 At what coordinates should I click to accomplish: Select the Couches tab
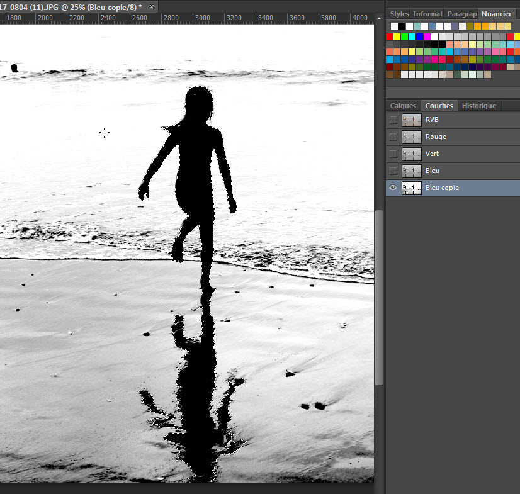tap(439, 106)
